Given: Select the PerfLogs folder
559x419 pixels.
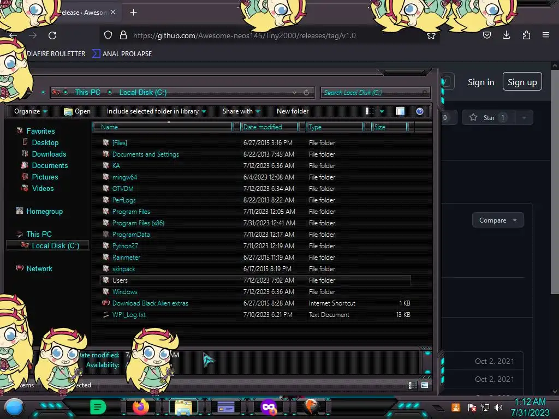Looking at the screenshot, I should pos(124,200).
